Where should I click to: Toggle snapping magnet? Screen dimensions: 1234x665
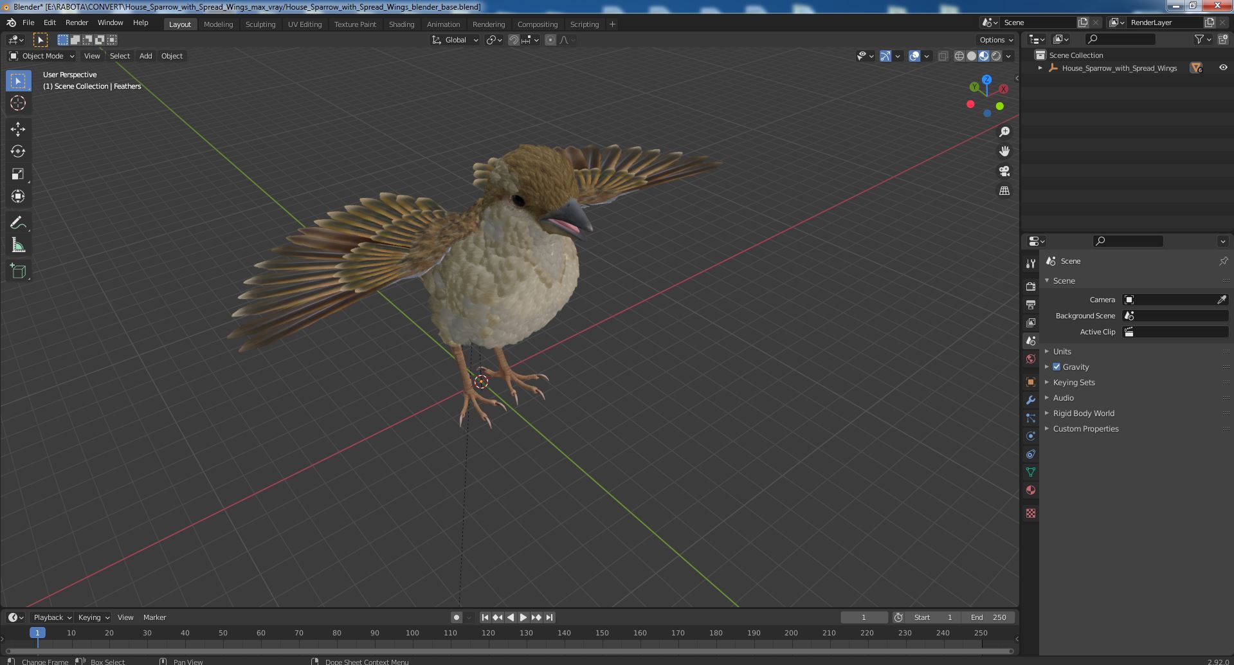tap(514, 40)
